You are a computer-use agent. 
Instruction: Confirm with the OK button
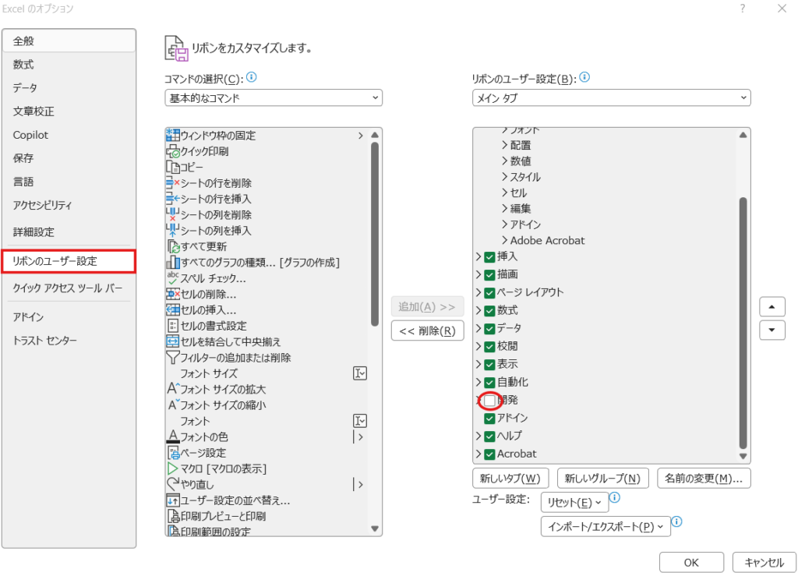[x=691, y=562]
